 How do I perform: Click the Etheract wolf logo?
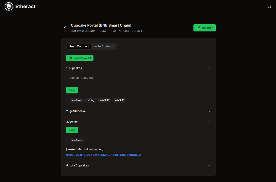[8, 6]
